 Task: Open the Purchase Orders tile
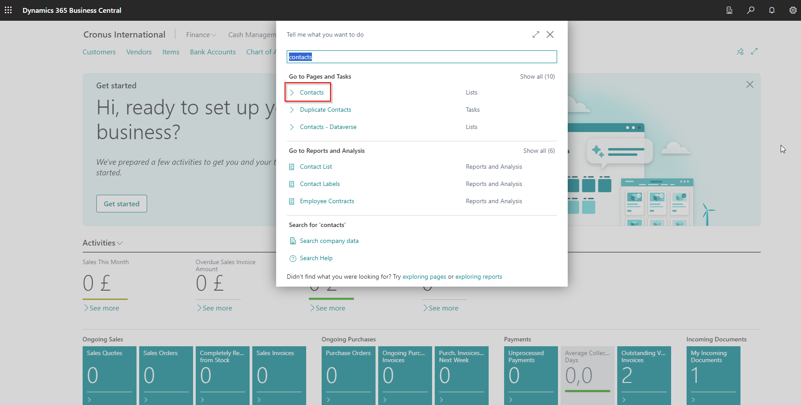click(x=349, y=375)
